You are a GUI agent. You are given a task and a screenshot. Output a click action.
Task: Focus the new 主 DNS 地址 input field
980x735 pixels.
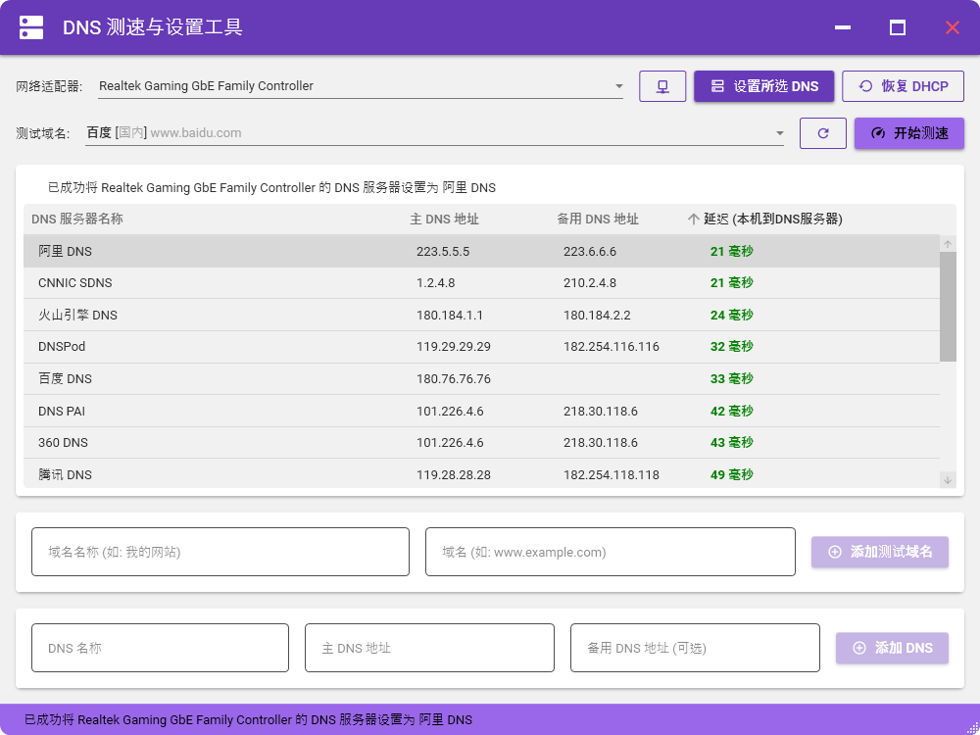(429, 648)
